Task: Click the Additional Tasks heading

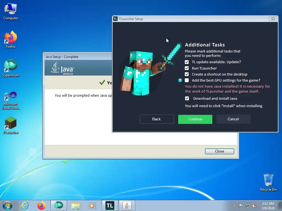Action: point(205,45)
